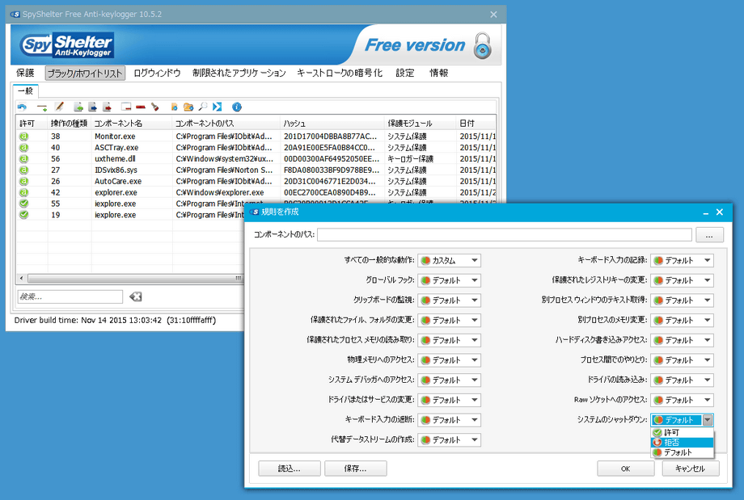
Task: Select the 一般 sub-tab
Action: pos(26,91)
